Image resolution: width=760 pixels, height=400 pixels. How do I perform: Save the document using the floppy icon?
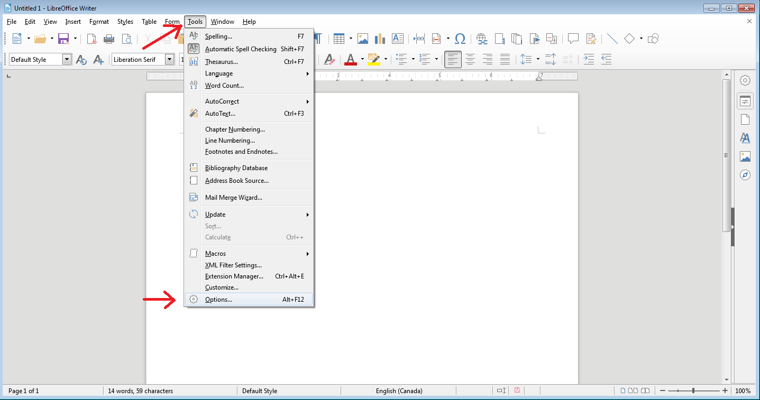(63, 39)
